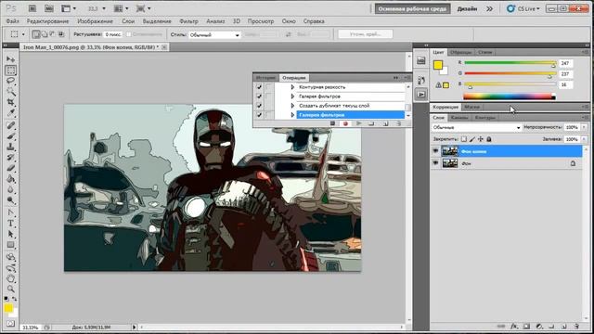The width and height of the screenshot is (594, 334).
Task: Launch Bridge from application bar
Action: [x=32, y=8]
